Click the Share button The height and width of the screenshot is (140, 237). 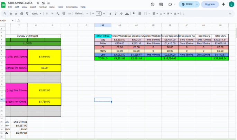(x=187, y=4)
